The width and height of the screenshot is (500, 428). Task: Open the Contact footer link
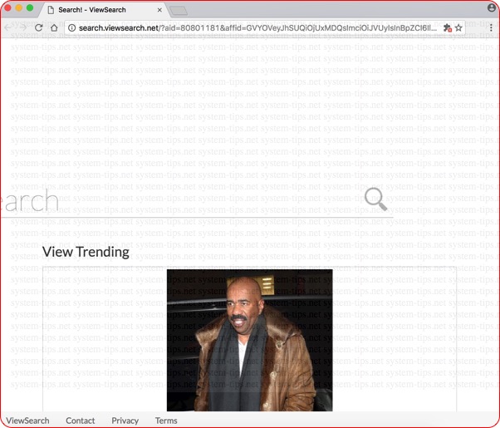coord(81,421)
